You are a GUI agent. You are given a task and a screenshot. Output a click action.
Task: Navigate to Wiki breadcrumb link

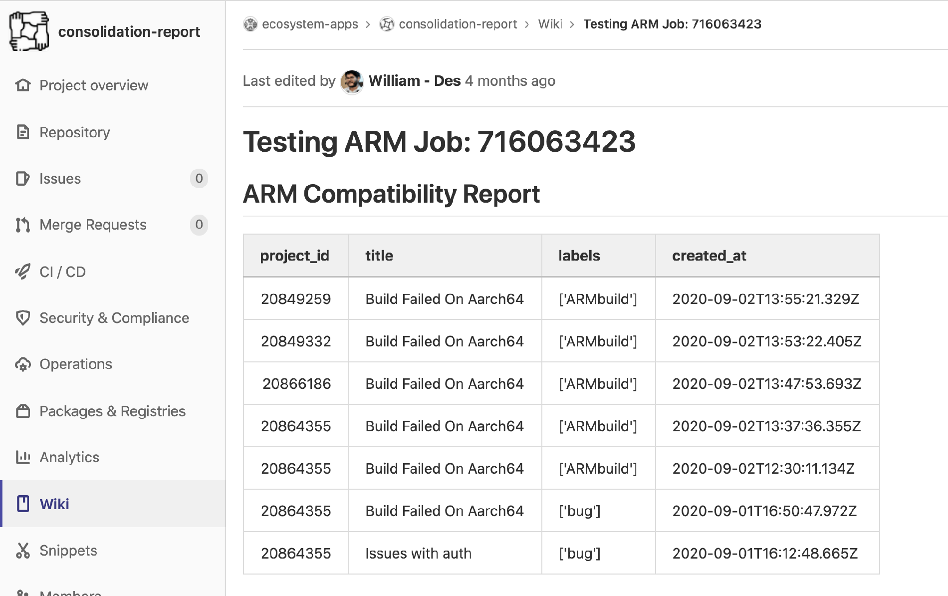[550, 24]
